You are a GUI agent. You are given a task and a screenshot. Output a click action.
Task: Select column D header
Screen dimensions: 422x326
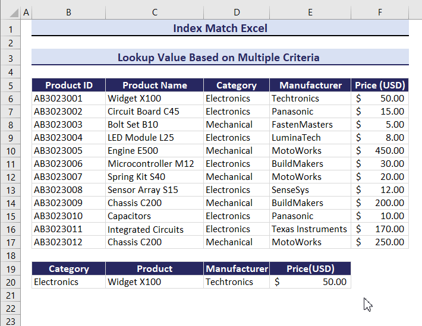pos(236,12)
